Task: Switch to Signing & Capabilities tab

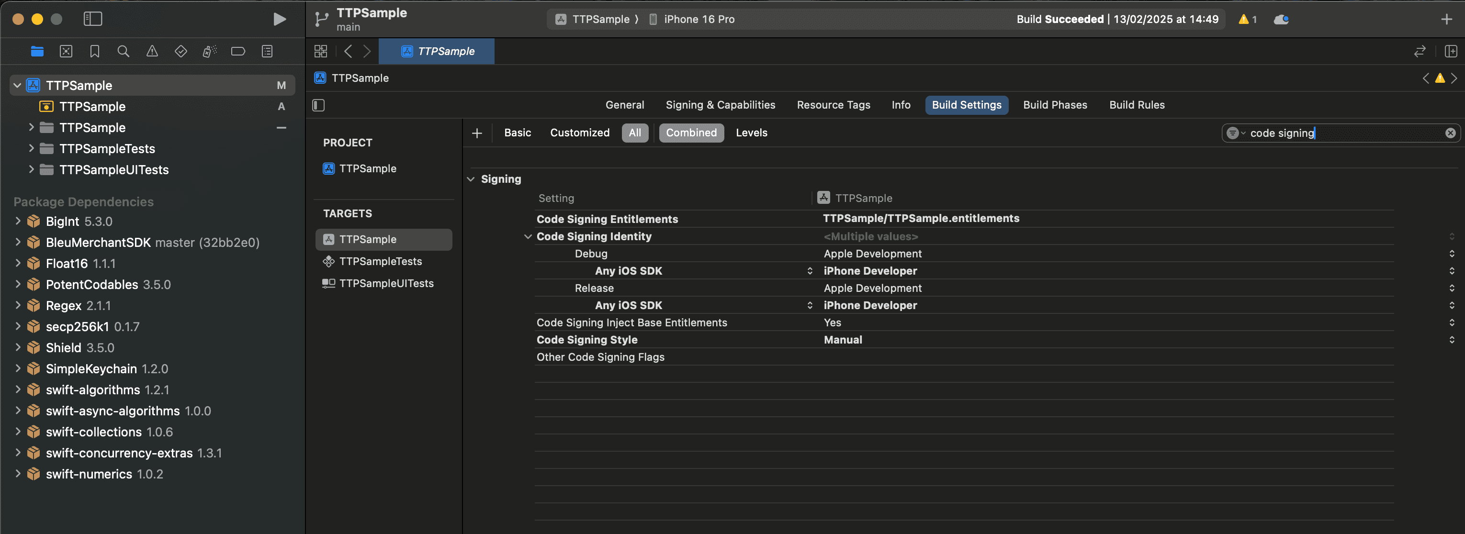Action: coord(720,105)
